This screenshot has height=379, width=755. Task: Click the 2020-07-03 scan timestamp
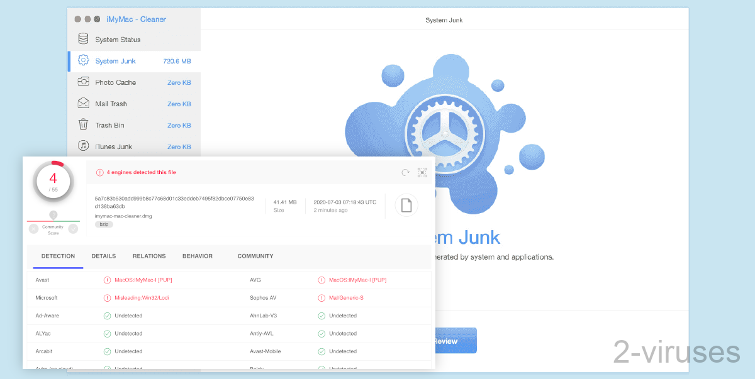[345, 202]
